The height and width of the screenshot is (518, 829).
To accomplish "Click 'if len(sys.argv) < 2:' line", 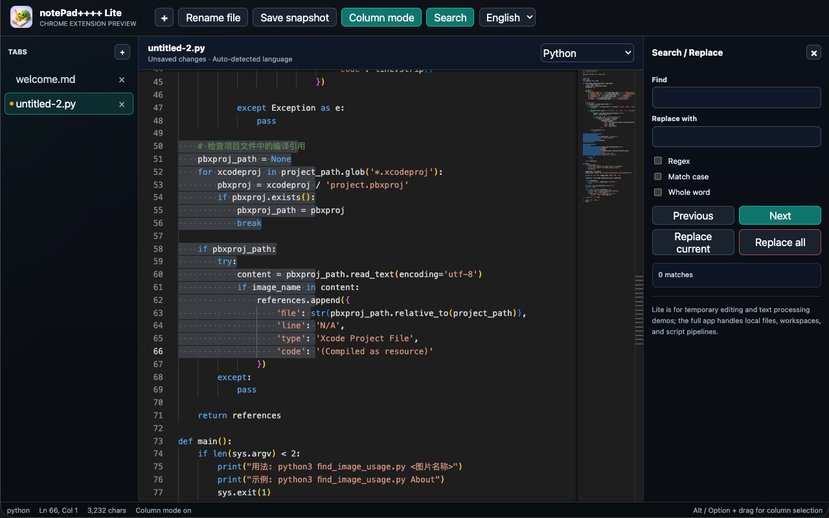I will click(249, 454).
